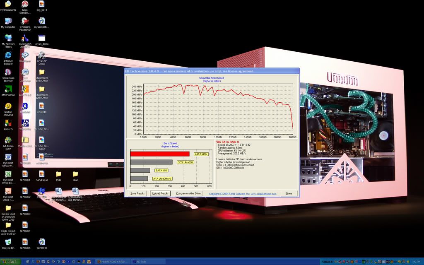
Task: Click the ATA UltraDMA 6 label
Action: point(162,179)
